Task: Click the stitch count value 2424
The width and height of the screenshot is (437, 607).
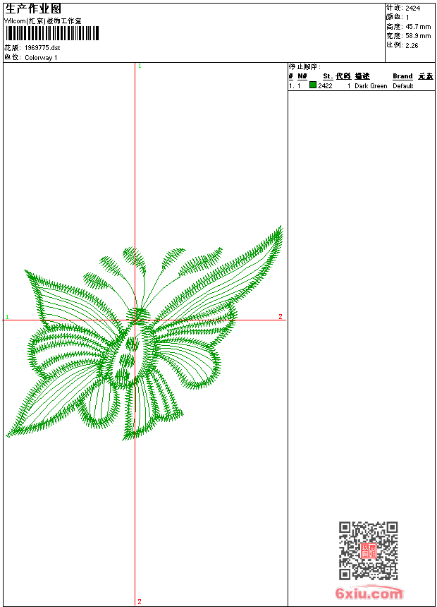Action: (413, 8)
